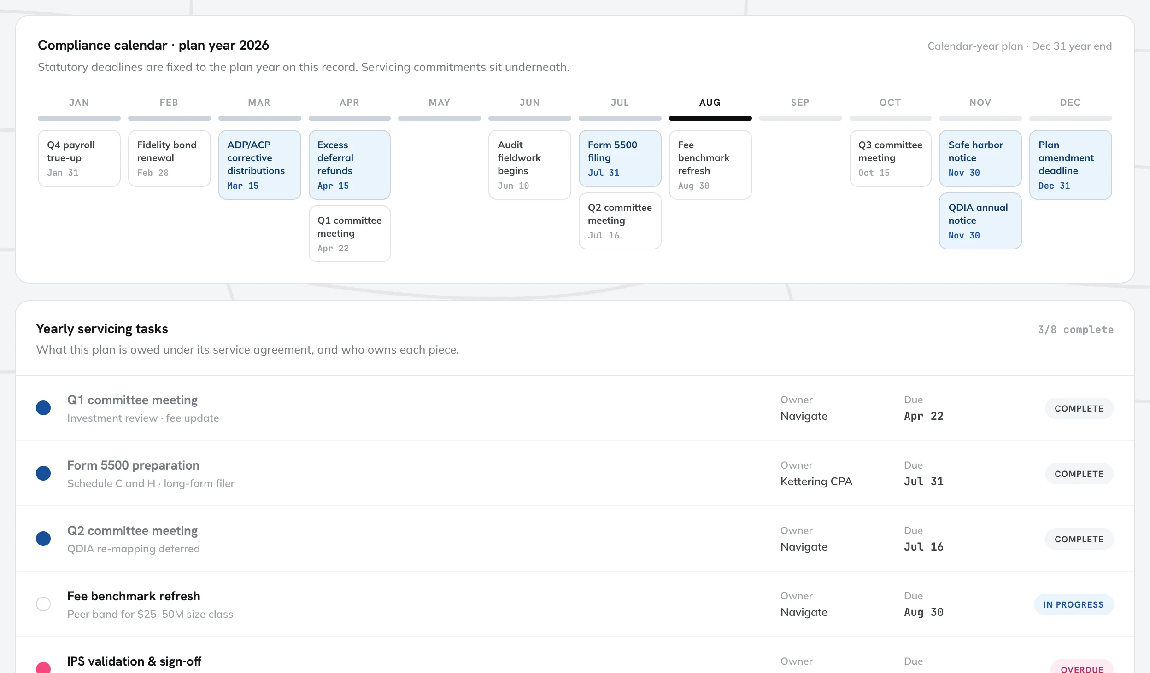This screenshot has height=673, width=1150.
Task: Click Calendar-year plan · Dec 31 year end
Action: (1020, 46)
